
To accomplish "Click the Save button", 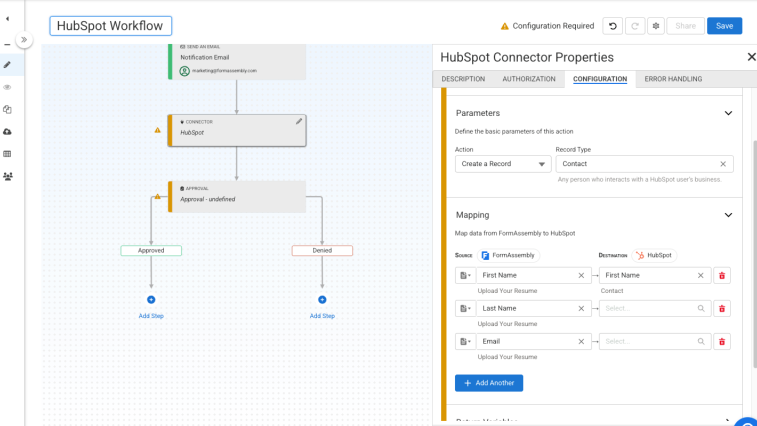I will click(x=724, y=26).
